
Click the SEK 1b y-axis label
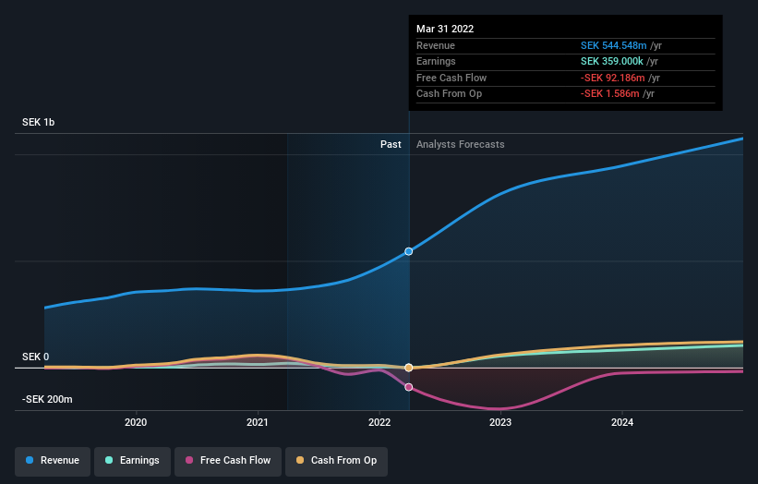[38, 122]
